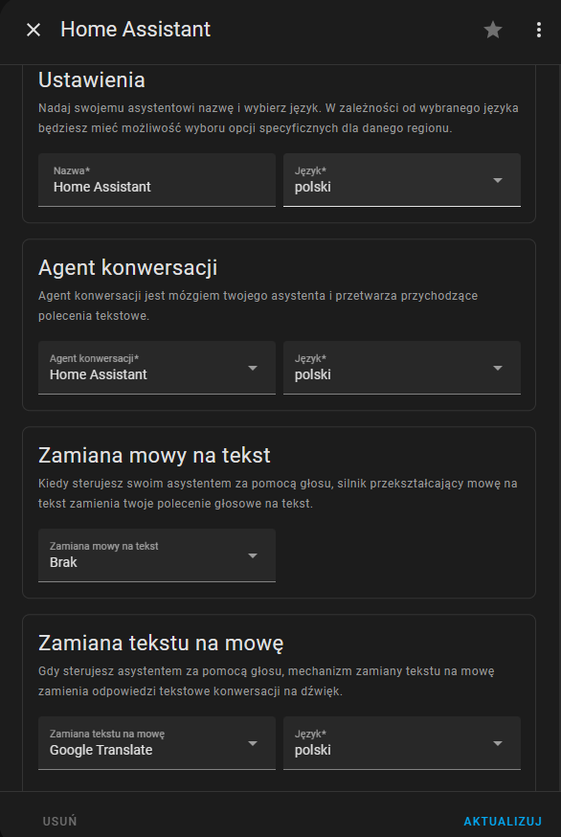Open the text-to-speech Język dropdown
The image size is (561, 837).
point(402,743)
